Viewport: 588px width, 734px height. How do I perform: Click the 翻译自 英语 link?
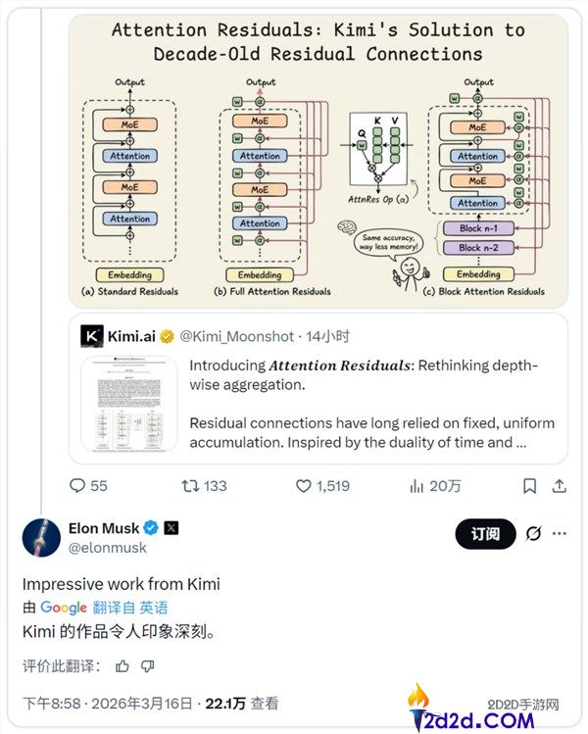coord(130,608)
